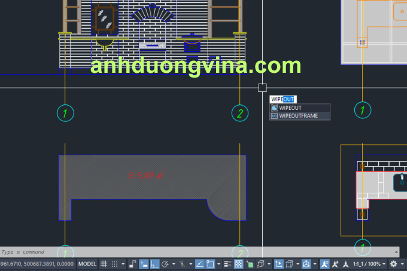This screenshot has width=407, height=271.
Task: Toggle Ortho mode restriction
Action: (x=154, y=264)
